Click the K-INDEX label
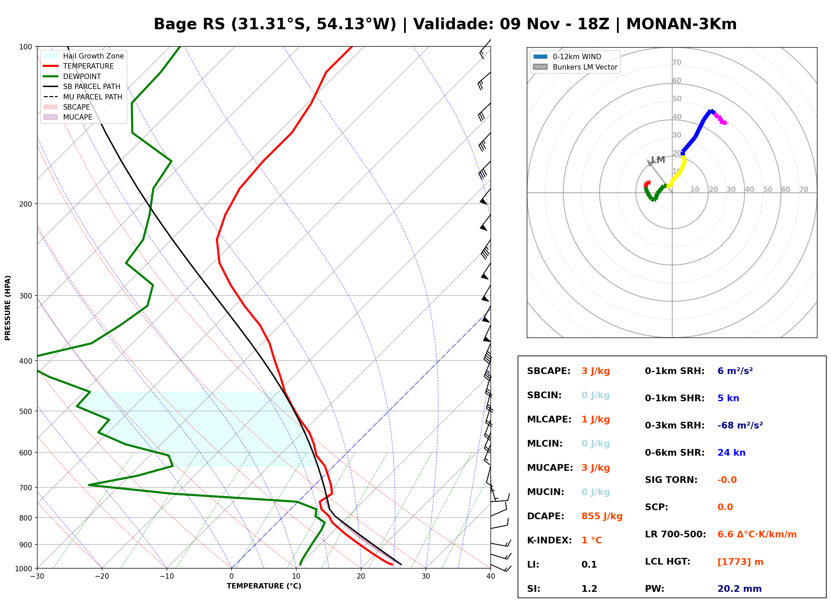This screenshot has width=831, height=615. 550,540
